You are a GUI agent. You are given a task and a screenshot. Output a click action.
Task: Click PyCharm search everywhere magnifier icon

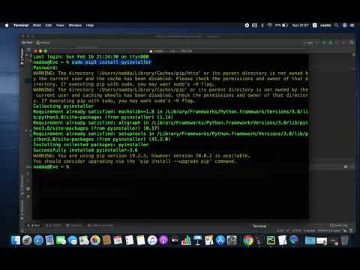[352, 43]
